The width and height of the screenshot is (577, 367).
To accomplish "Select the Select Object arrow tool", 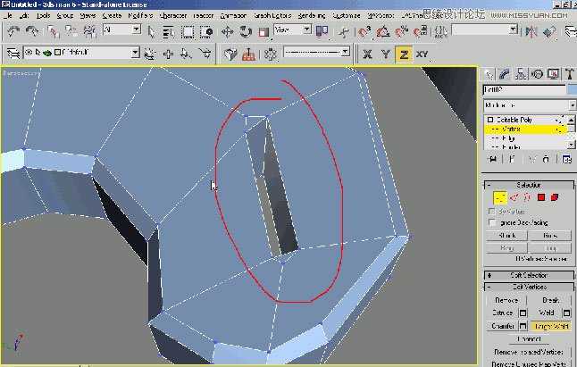I will pos(151,32).
